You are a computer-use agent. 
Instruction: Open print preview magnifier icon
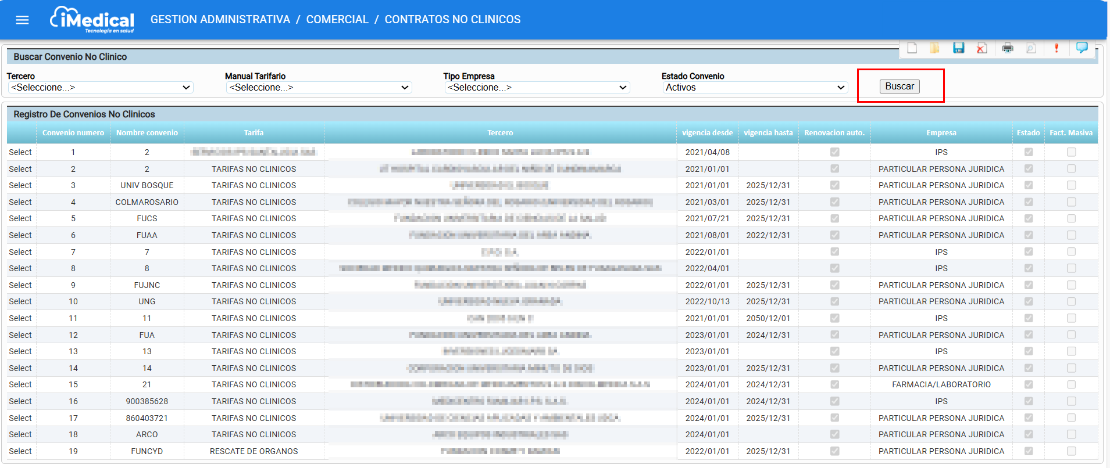[1031, 48]
